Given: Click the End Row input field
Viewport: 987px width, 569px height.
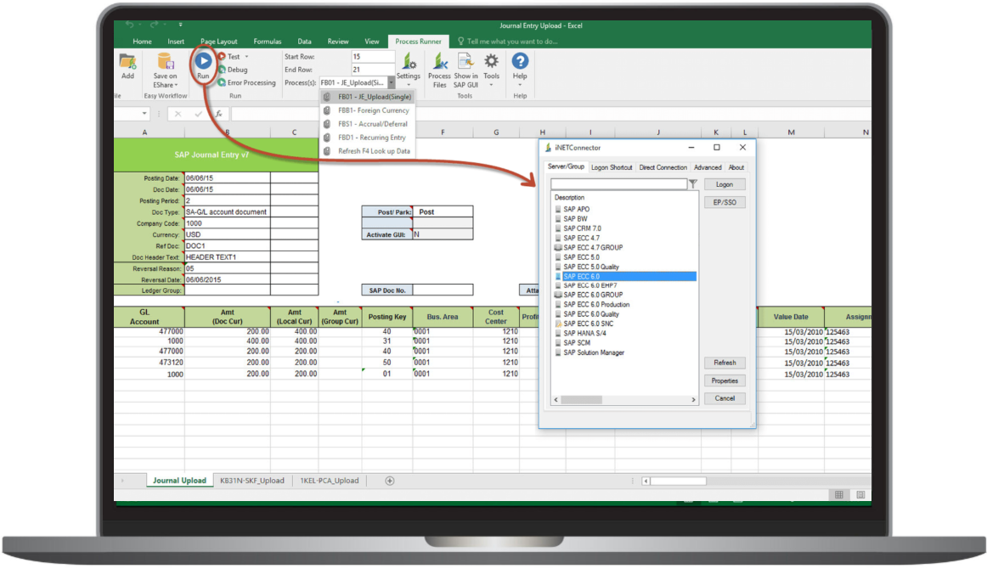Looking at the screenshot, I should (373, 70).
